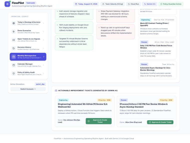The image size is (190, 143).
Task: Click the "Charlie Kim (Frontend)" owner label
Action: pos(164,20)
